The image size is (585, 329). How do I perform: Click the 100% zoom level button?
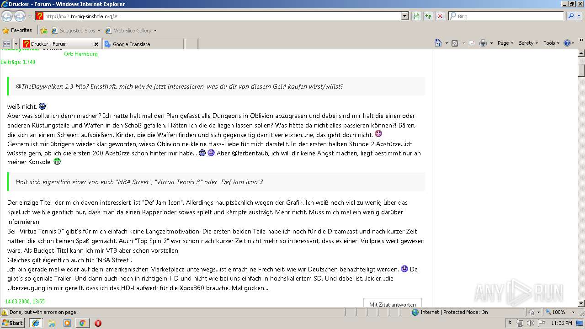coord(555,312)
